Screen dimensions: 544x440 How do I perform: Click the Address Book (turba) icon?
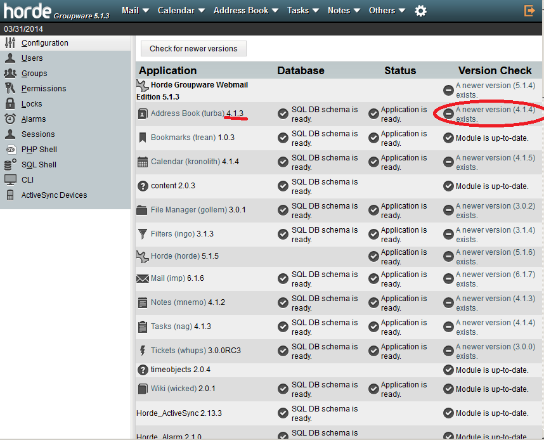click(143, 113)
